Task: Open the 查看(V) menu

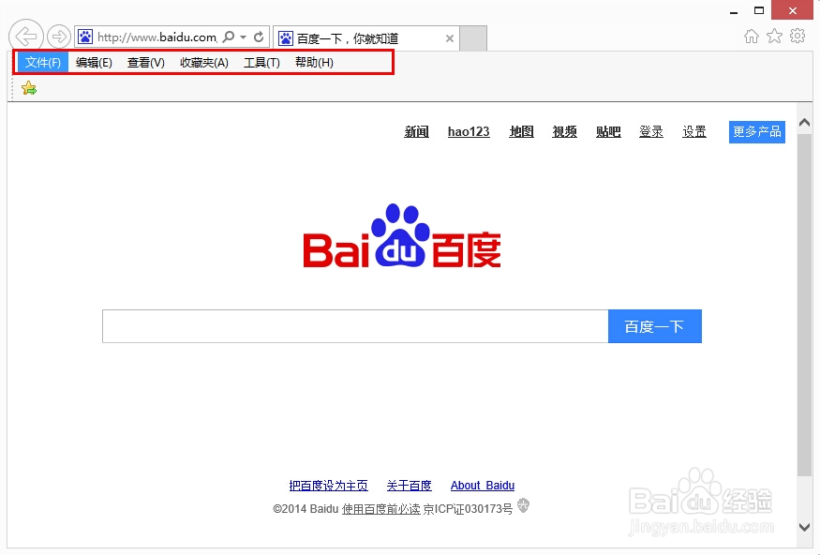Action: coord(146,63)
